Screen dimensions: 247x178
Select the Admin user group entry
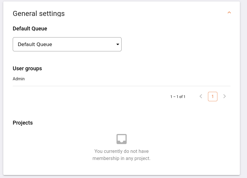click(x=19, y=79)
